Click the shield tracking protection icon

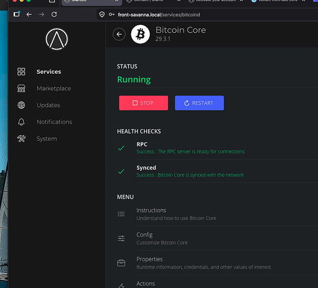102,14
